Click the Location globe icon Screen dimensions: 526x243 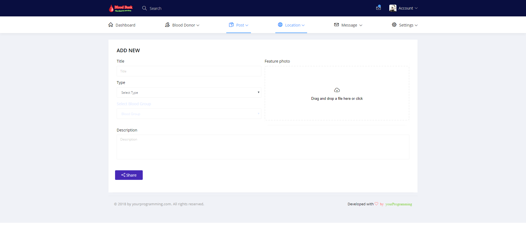point(280,25)
